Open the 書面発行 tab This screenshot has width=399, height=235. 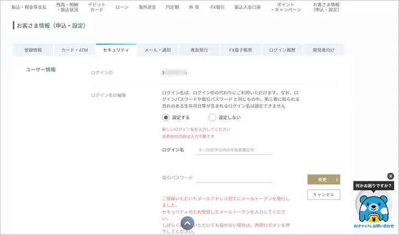199,50
